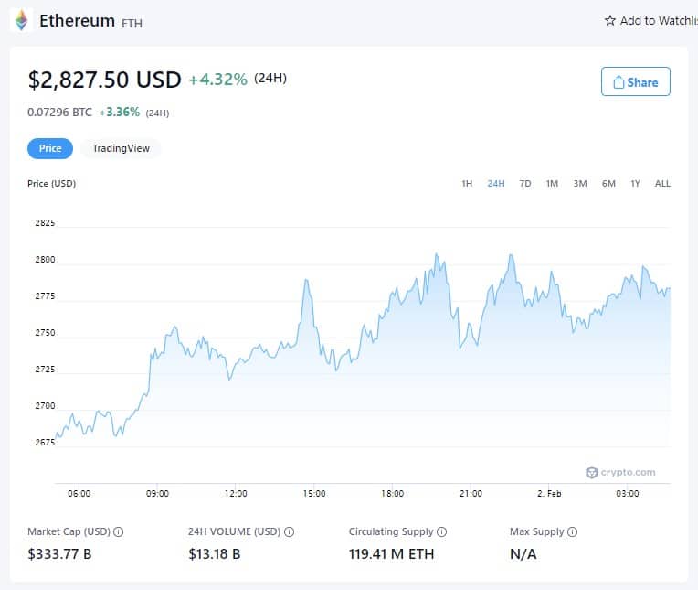The width and height of the screenshot is (698, 590).
Task: Select the 7D time range
Action: tap(524, 184)
